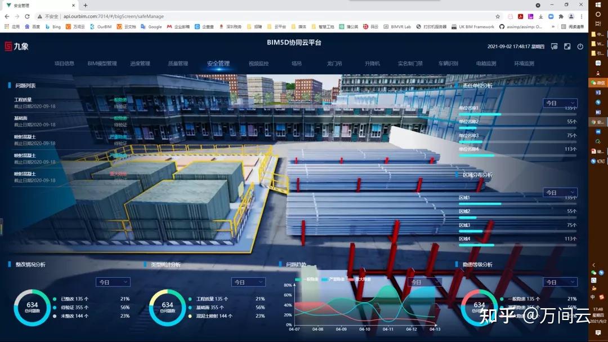Open the BIMVR Lab bookmark
Viewport: 608px width, 342px height.
click(x=397, y=27)
